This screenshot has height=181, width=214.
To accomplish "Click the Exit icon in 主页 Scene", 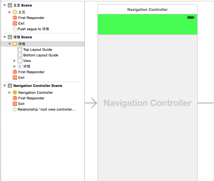I will [x=15, y=23].
